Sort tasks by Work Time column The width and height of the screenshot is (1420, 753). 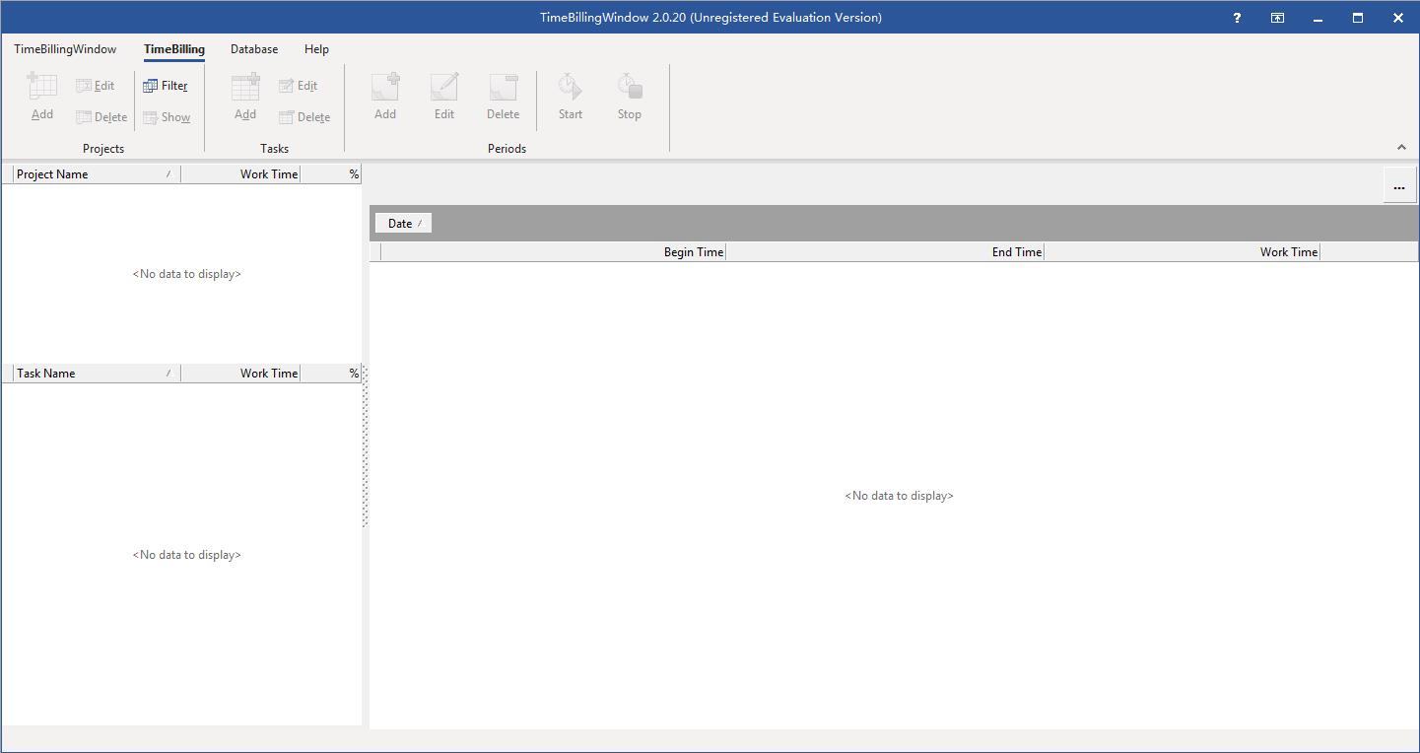coord(240,374)
